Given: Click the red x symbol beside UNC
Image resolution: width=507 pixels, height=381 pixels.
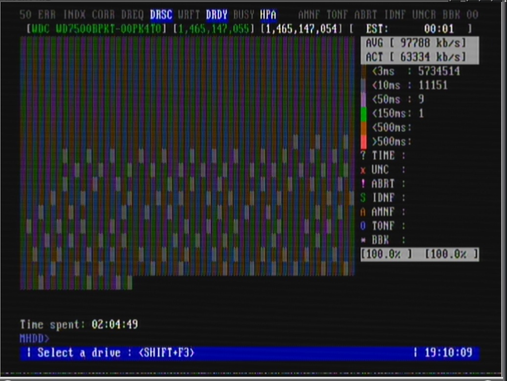Looking at the screenshot, I should (x=363, y=170).
